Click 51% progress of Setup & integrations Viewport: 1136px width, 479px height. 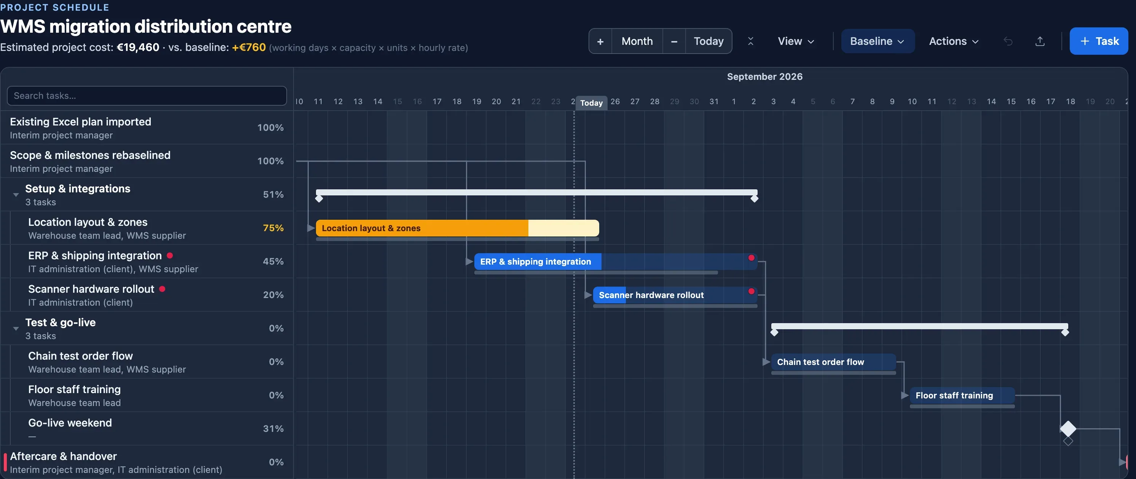273,195
